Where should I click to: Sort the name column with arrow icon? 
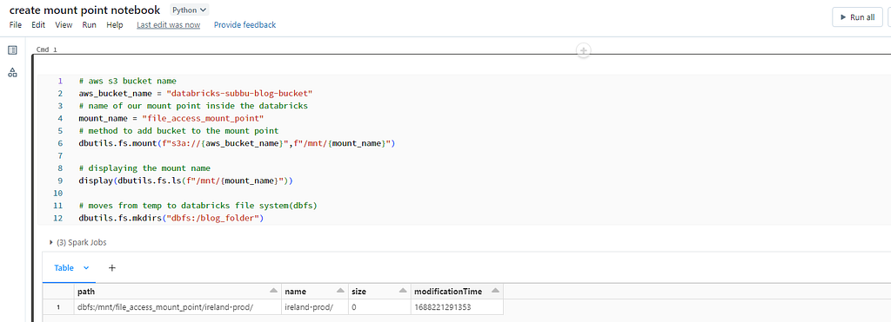point(340,291)
